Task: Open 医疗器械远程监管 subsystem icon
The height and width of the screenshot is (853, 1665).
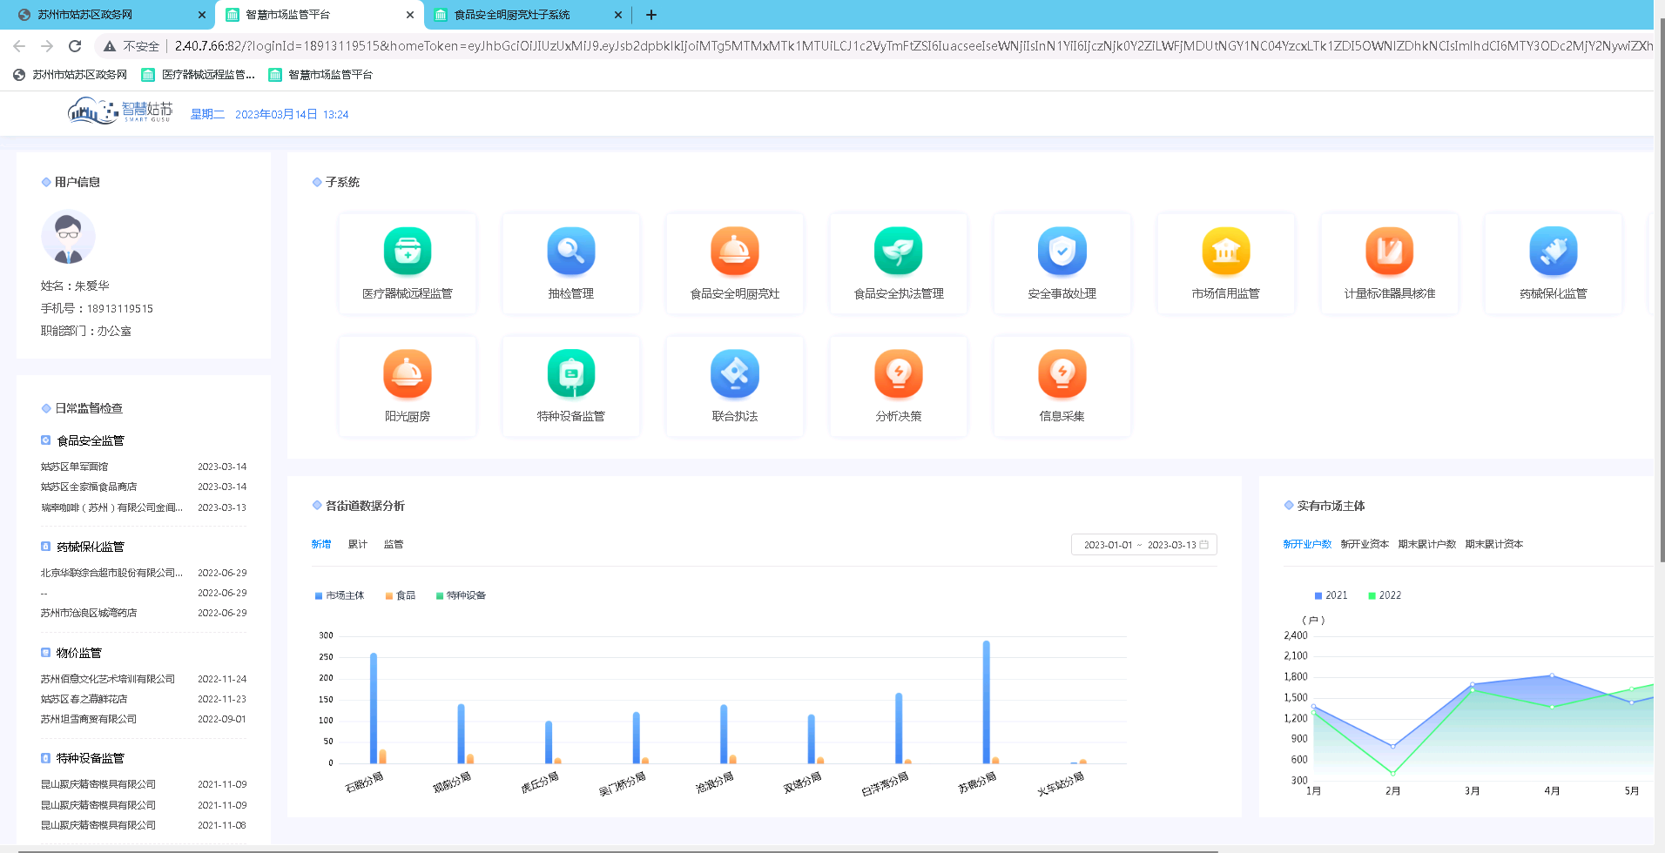Action: (x=407, y=252)
